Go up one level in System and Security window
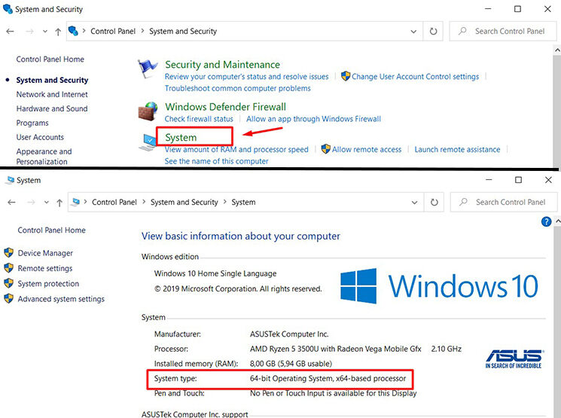This screenshot has height=418, width=561. [58, 32]
